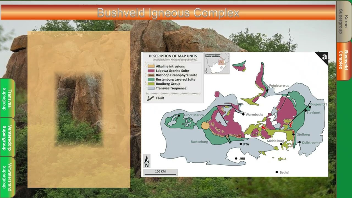Click the Rustenburg Layered Suite legend swatch
Viewport: 352px width, 198px height.
tap(151, 79)
